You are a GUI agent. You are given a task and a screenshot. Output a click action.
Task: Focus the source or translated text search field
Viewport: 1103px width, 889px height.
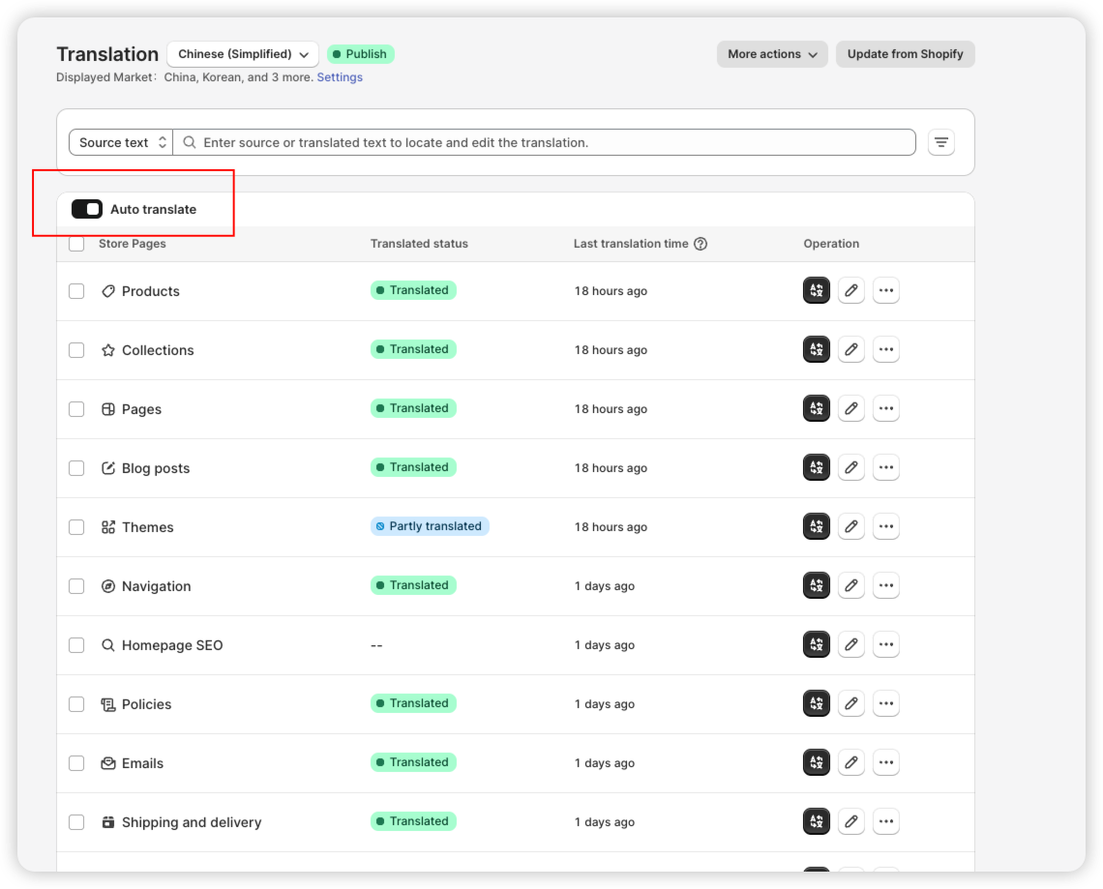[545, 143]
